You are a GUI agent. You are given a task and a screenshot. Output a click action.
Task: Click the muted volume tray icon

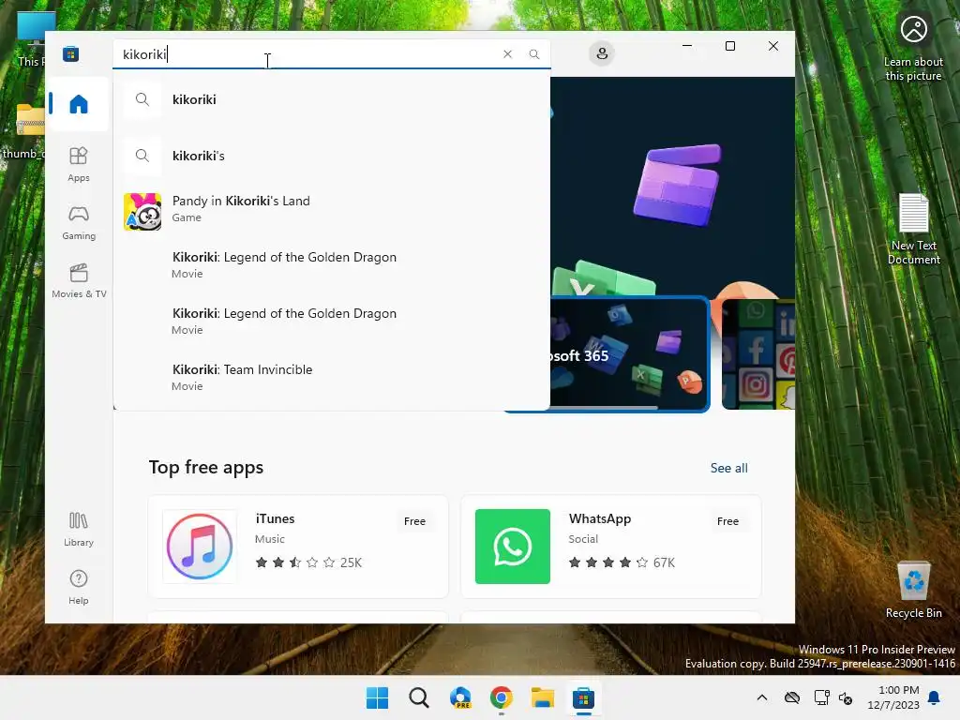(x=847, y=697)
